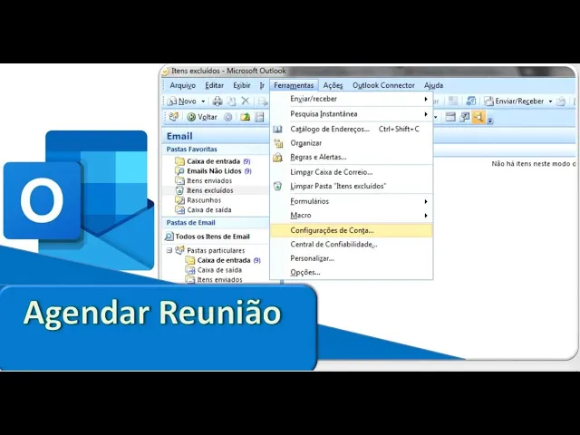The width and height of the screenshot is (580, 435).
Task: Click the Outlook logo graphic
Action: coord(79,199)
